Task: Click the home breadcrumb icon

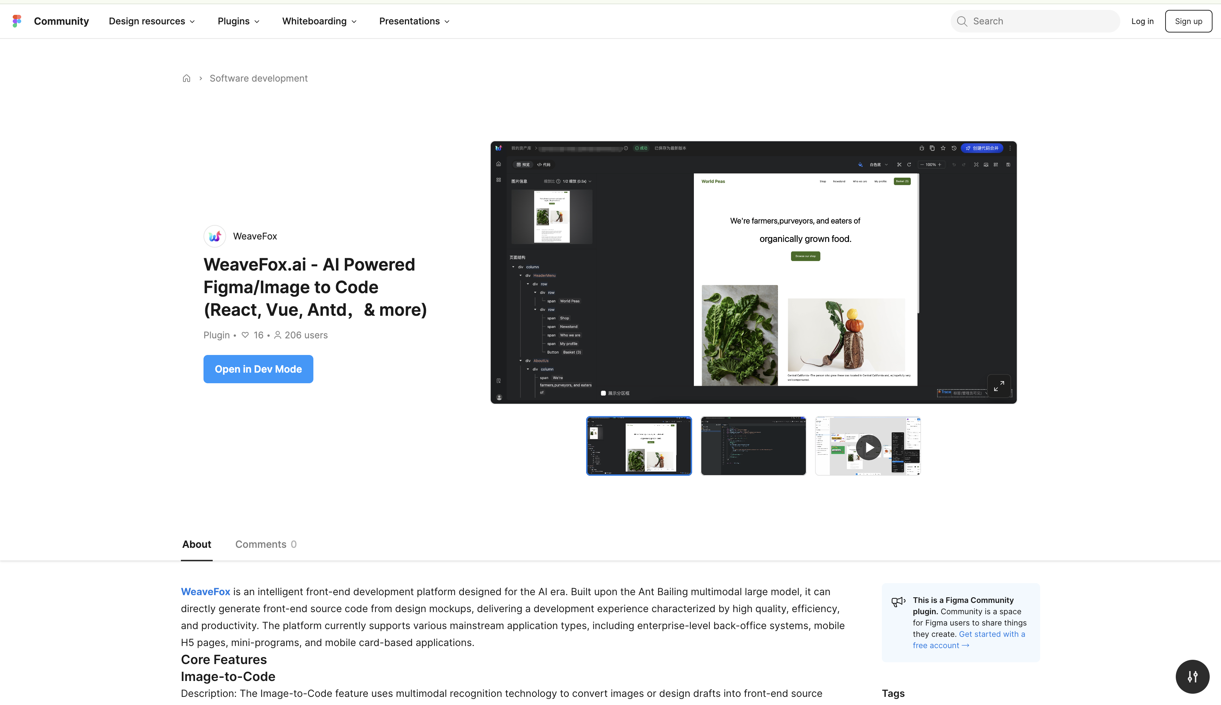Action: coord(187,78)
